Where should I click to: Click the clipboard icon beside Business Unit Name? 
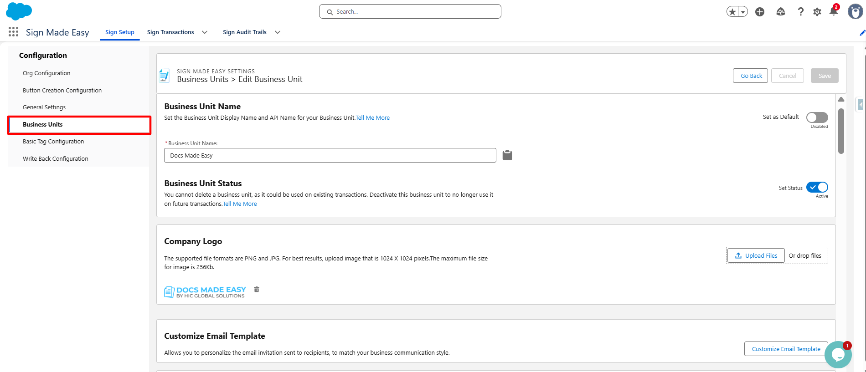click(x=507, y=155)
